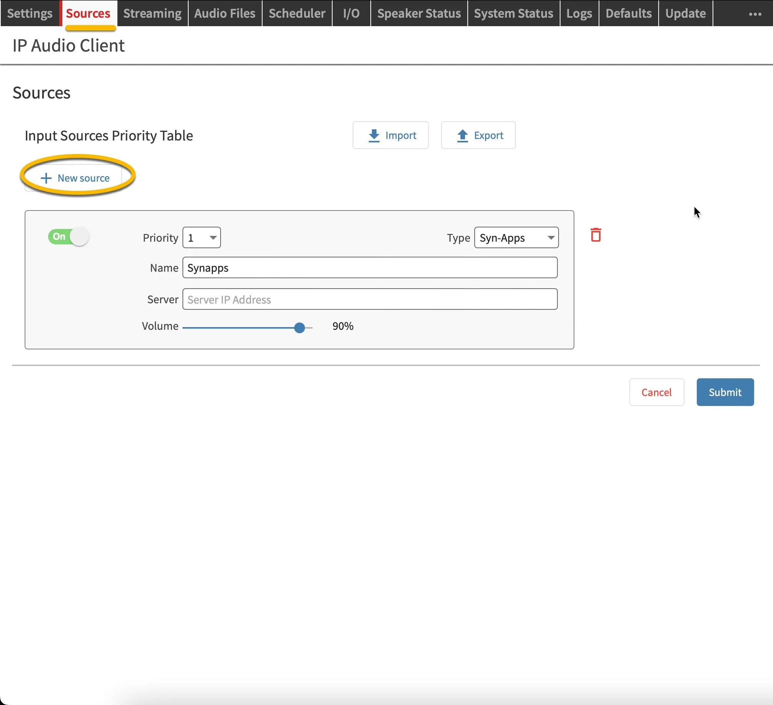773x705 pixels.
Task: View the Speaker Status tab
Action: point(419,13)
